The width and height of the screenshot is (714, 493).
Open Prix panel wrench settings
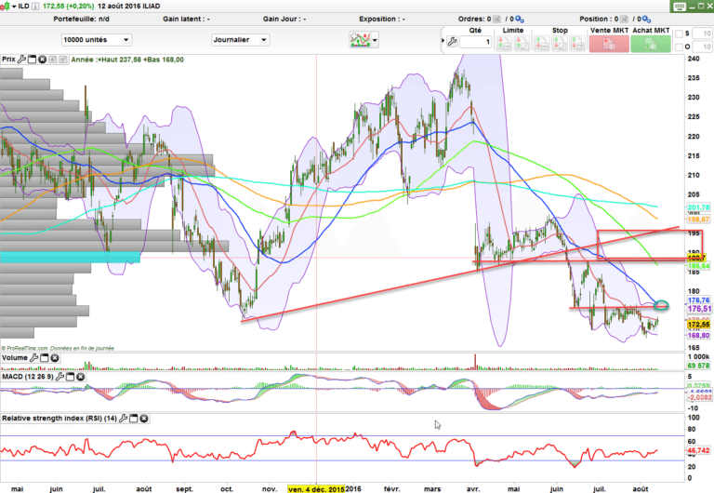click(21, 60)
